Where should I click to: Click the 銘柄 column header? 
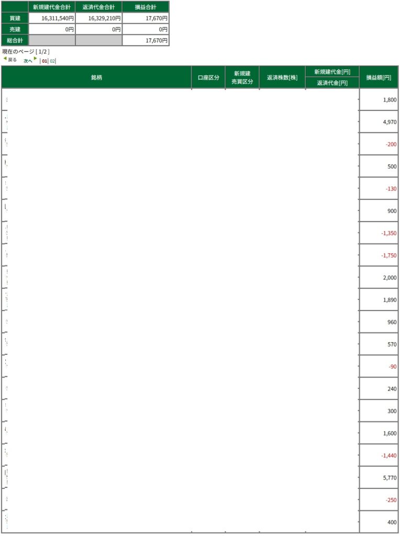point(96,77)
